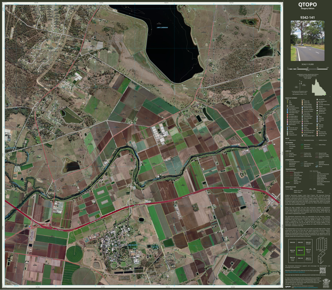Open the creativecommons.org licence link
332x290 pixels.
pyautogui.click(x=306, y=287)
